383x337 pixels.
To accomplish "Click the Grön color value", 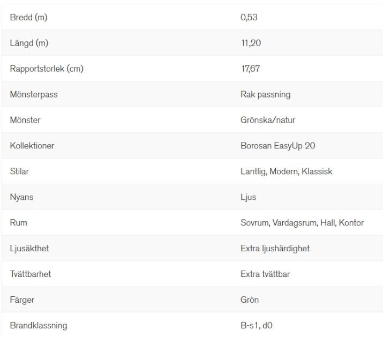I will click(250, 300).
